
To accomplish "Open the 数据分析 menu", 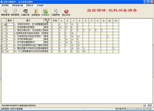I will click(30, 5).
